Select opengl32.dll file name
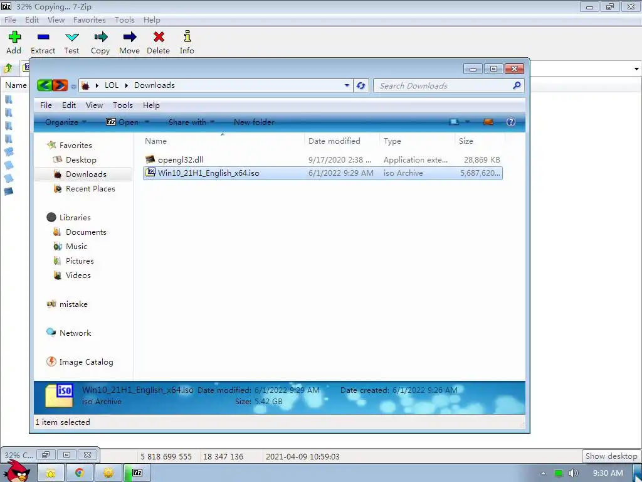This screenshot has width=642, height=482. 181,160
